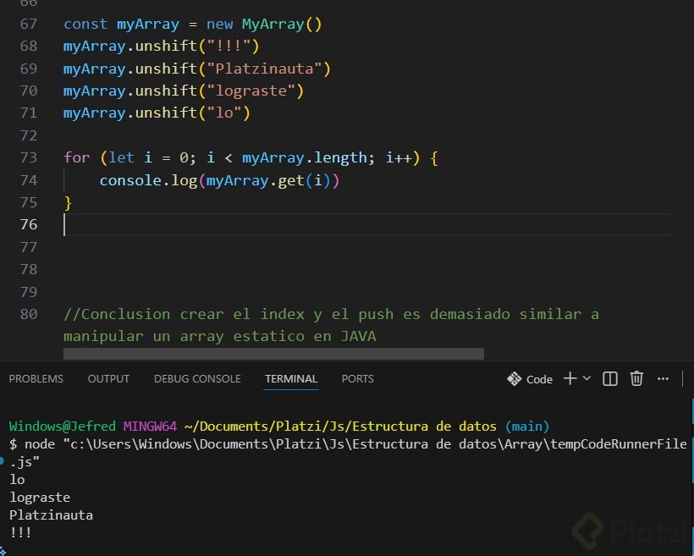Open the OUTPUT tab
The image size is (694, 556).
pos(108,378)
